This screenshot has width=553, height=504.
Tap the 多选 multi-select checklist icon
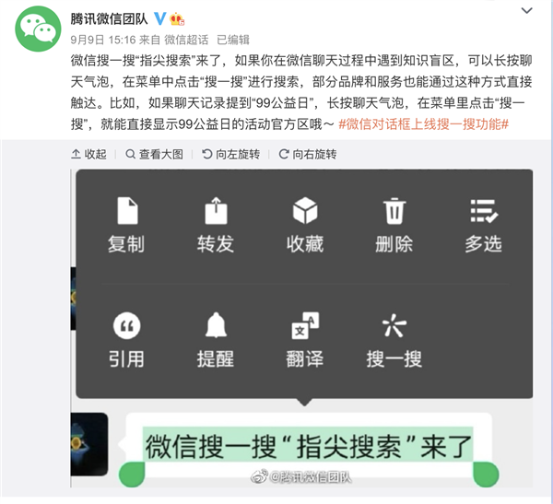click(x=484, y=211)
